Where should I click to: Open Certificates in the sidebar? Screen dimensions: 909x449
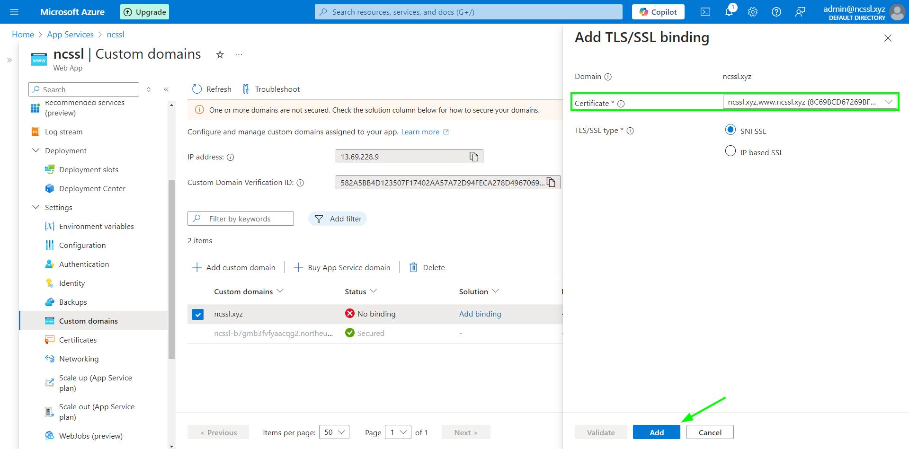78,340
